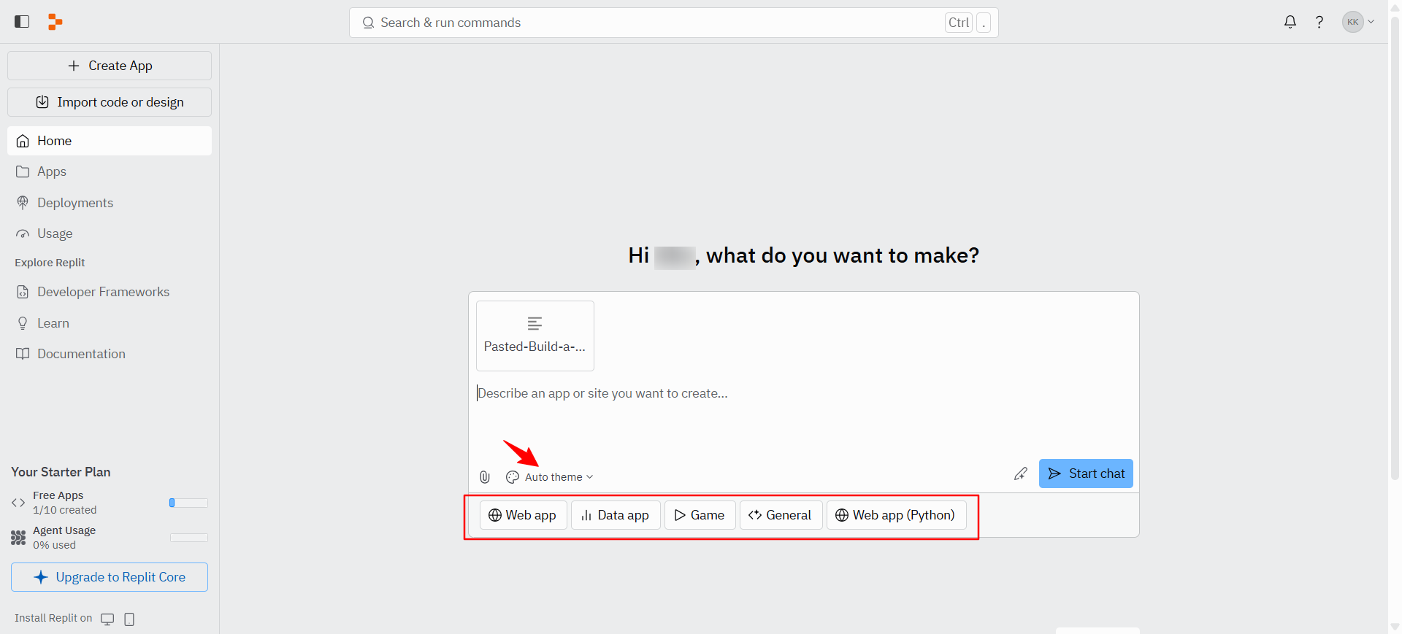The image size is (1402, 634).
Task: Click the paperclip attach file icon
Action: pos(485,477)
